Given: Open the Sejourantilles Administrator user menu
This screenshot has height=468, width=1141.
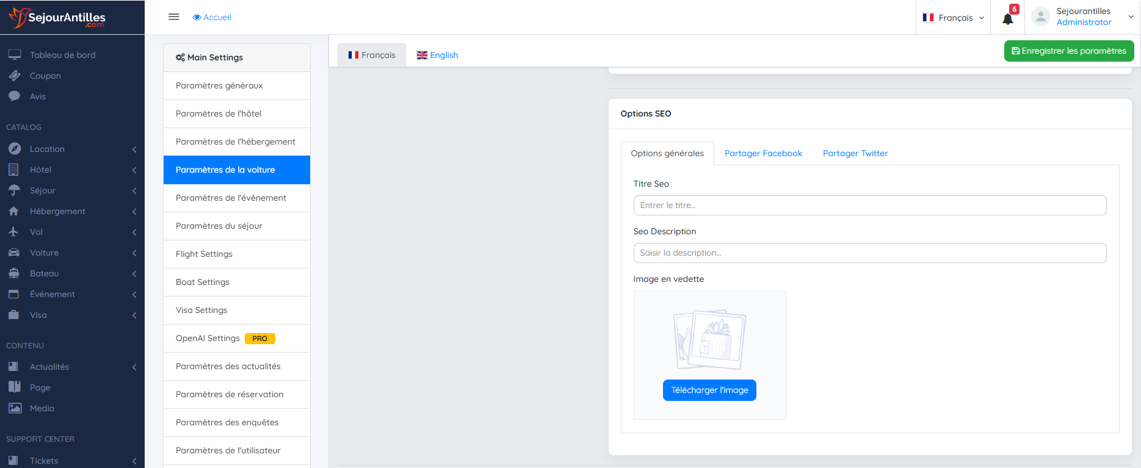Looking at the screenshot, I should pos(1082,17).
